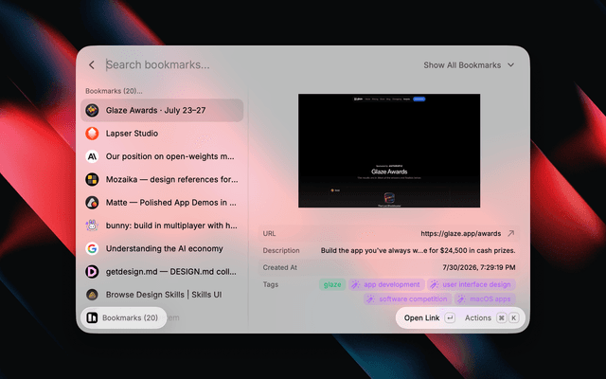606x379 pixels.
Task: Click the Created At timestamp value
Action: coord(479,267)
